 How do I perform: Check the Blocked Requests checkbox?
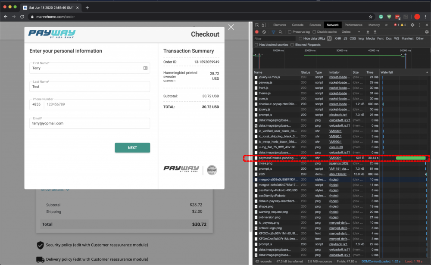[x=292, y=44]
